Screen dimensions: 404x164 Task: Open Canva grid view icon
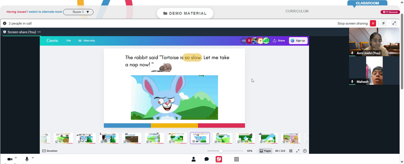[290, 151]
